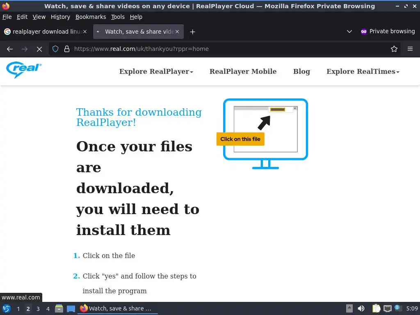
Task: Select 'Thanks for downloading RealPlayer!' heading
Action: click(139, 117)
